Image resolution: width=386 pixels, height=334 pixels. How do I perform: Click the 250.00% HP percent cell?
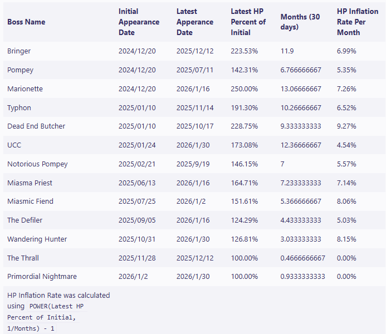(245, 89)
